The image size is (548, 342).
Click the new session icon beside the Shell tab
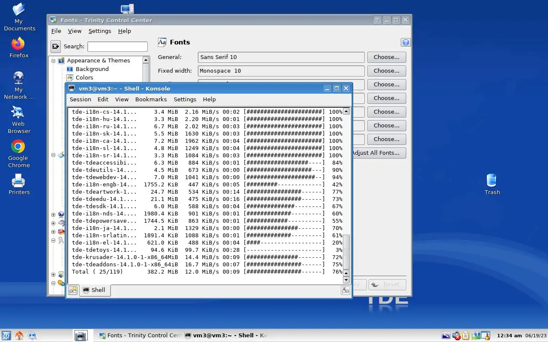coord(73,290)
